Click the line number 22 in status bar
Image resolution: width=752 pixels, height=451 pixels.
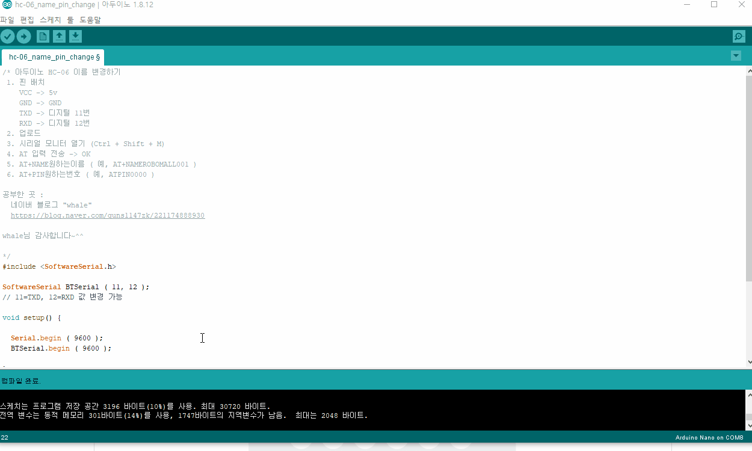(5, 437)
